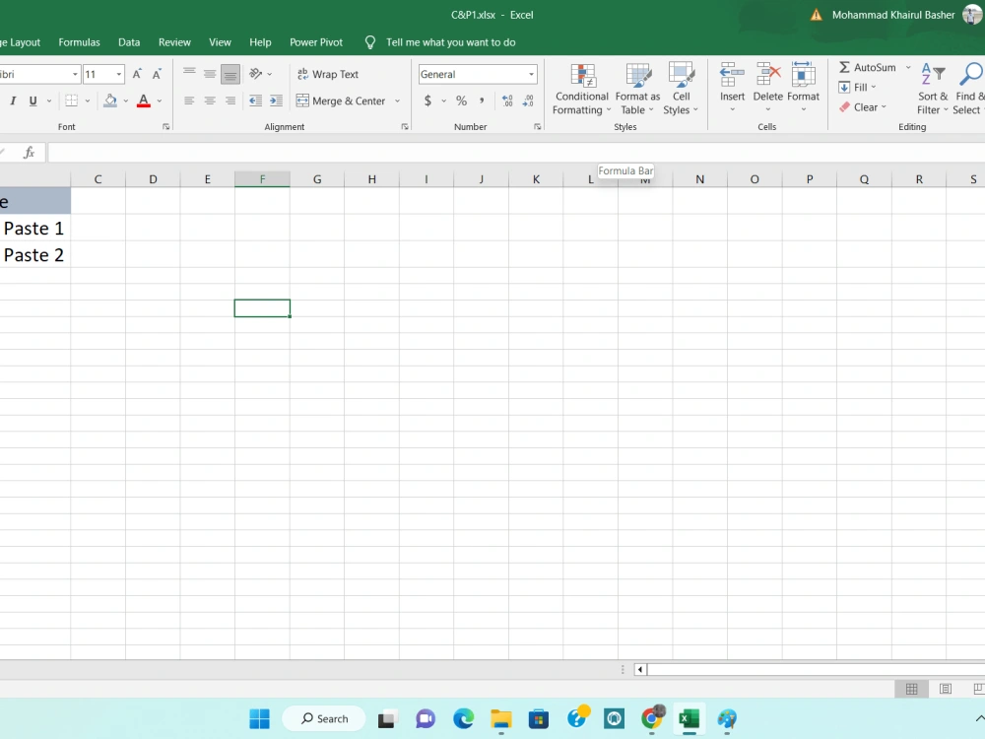Open Alignment settings dialog launcher

click(x=405, y=127)
